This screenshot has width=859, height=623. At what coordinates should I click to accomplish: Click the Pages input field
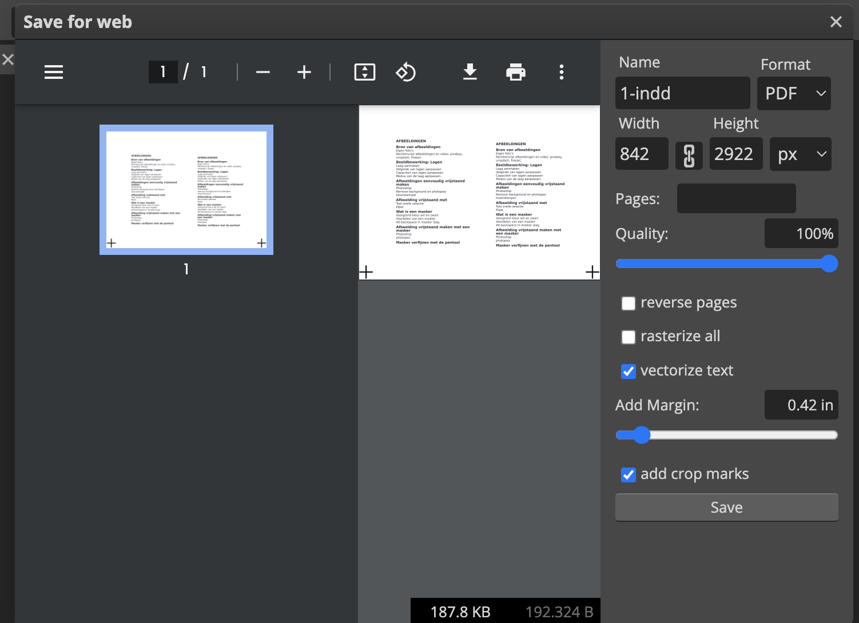coord(736,198)
